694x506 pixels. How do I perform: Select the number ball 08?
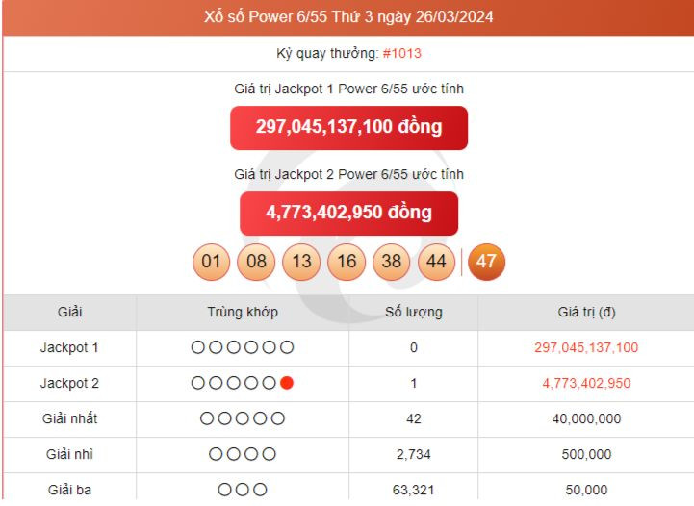(256, 262)
